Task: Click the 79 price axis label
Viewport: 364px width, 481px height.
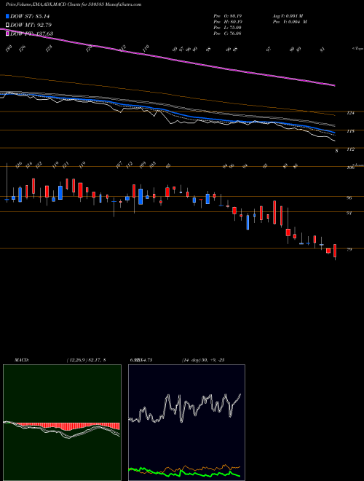Action: [x=349, y=250]
